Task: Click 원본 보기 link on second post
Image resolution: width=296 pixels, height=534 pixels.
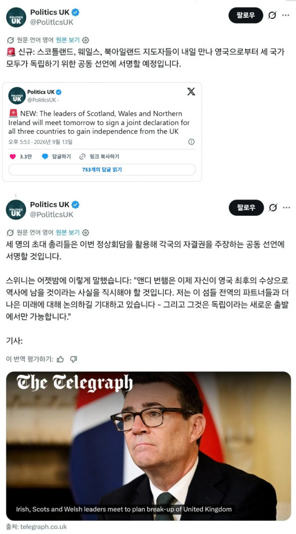Action: point(68,233)
